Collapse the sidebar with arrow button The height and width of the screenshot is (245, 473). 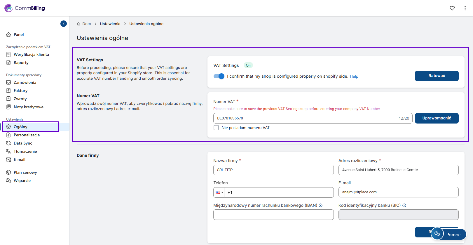(64, 24)
